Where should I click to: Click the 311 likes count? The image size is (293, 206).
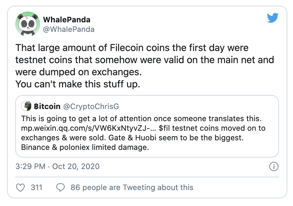click(37, 187)
